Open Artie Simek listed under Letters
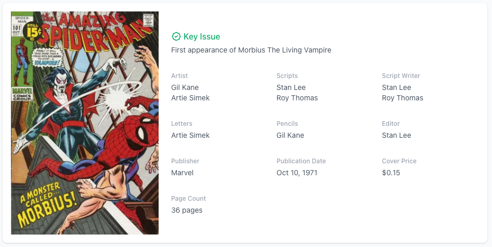This screenshot has width=492, height=247. click(x=190, y=135)
